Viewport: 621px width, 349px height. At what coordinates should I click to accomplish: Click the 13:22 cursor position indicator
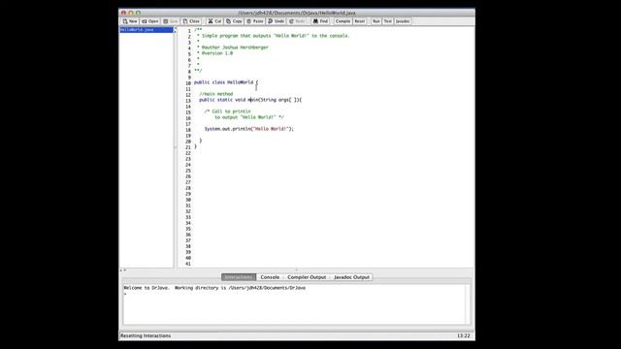pos(464,336)
